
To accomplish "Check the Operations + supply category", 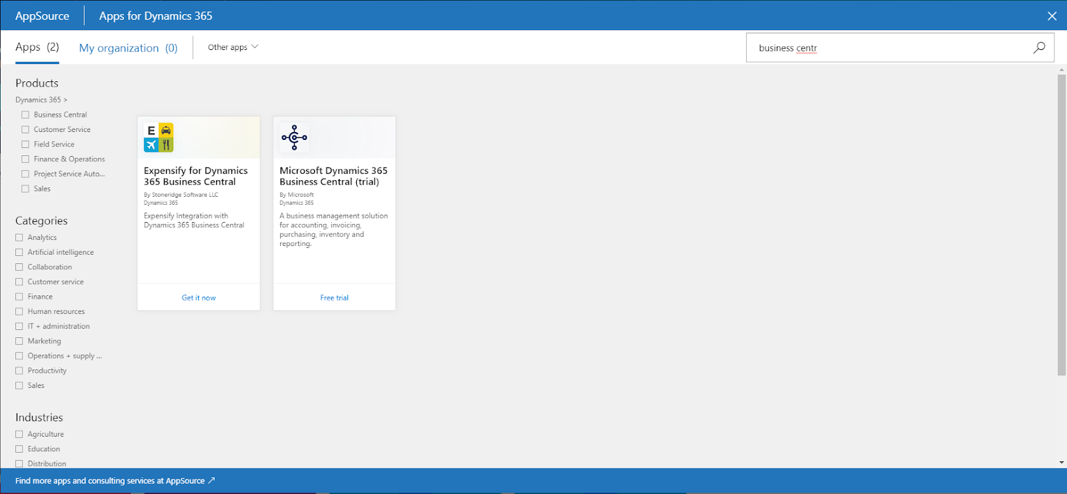I will point(19,356).
